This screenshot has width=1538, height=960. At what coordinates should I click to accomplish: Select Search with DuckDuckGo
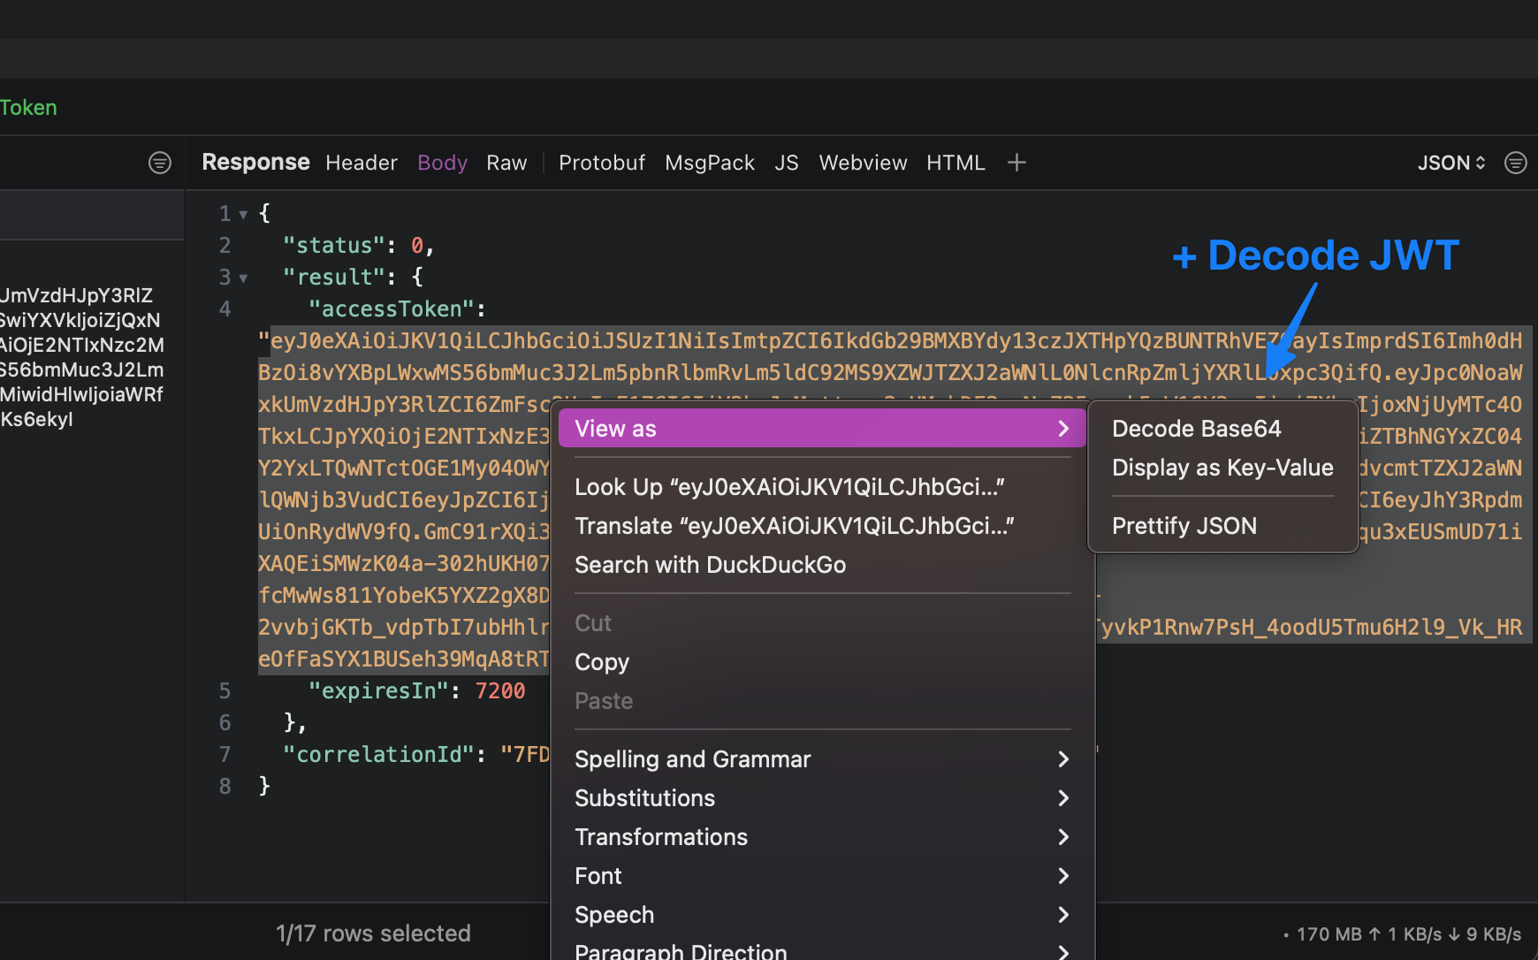[822, 565]
